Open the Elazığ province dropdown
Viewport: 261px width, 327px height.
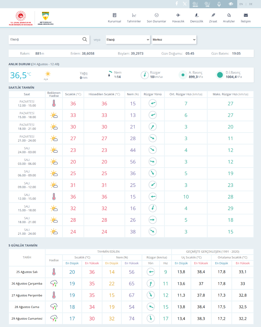pyautogui.click(x=128, y=40)
